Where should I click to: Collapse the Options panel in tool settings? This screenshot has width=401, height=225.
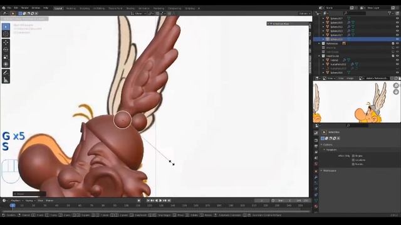coord(321,144)
